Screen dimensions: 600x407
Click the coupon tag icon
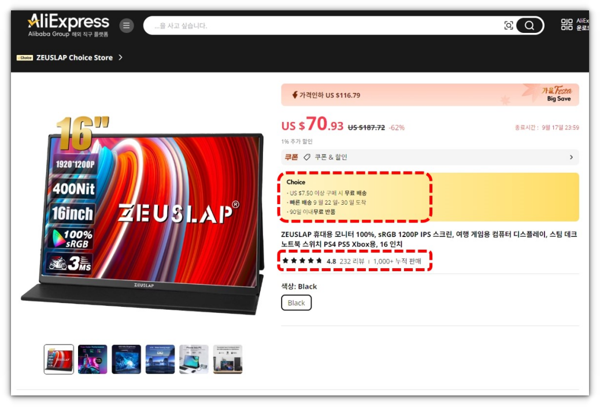click(306, 157)
